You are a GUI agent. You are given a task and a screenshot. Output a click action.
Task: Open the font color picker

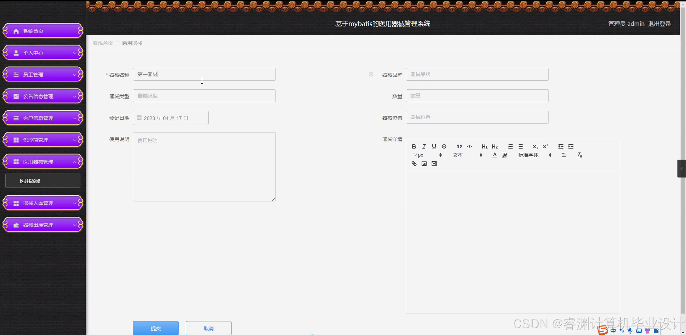(x=494, y=155)
